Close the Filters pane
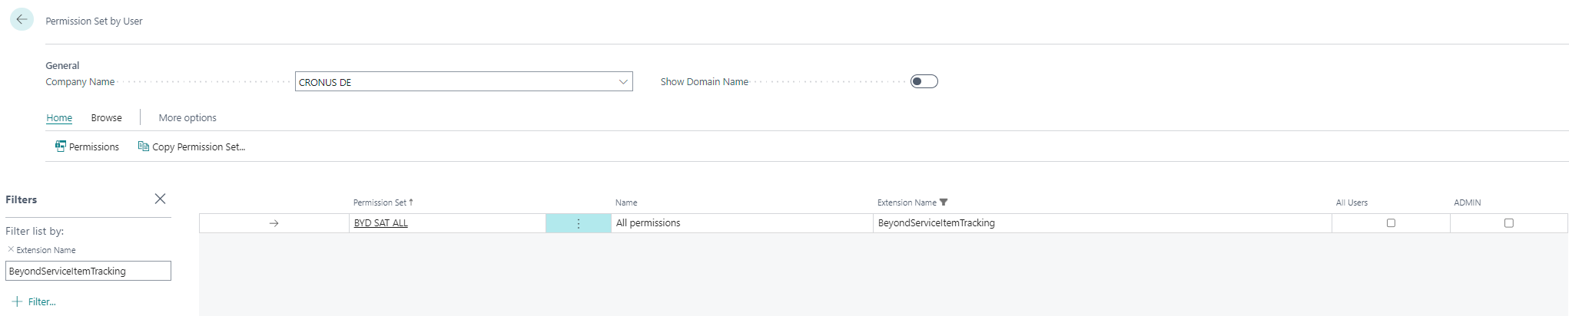 tap(160, 199)
